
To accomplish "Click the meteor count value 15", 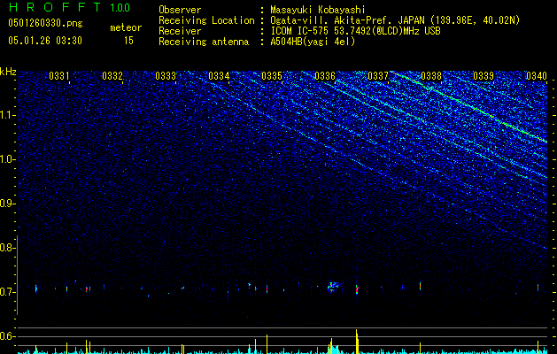I will 128,41.
